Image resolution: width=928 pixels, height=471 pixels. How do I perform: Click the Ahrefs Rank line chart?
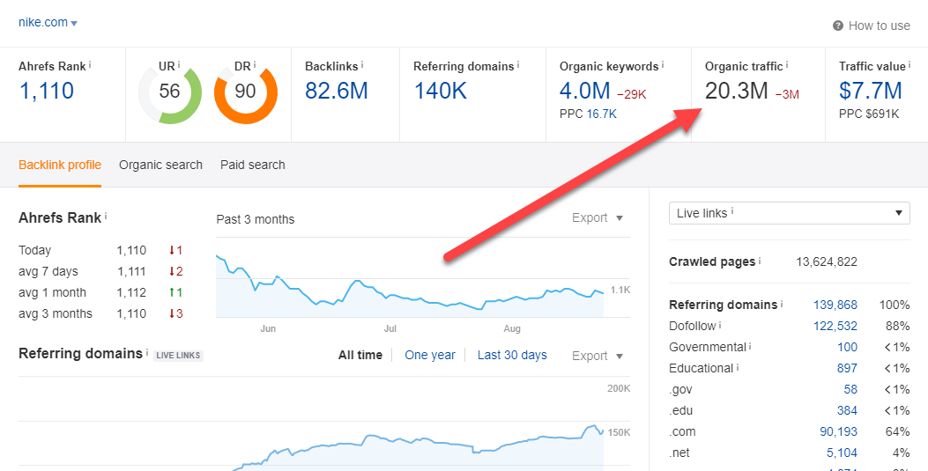[410, 286]
